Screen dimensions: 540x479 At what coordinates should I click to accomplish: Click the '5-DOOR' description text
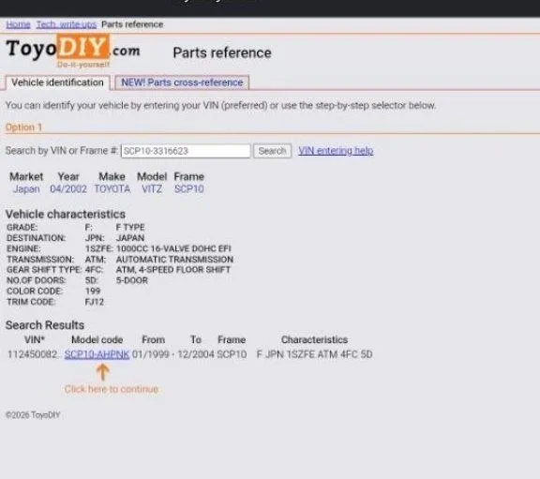(132, 280)
